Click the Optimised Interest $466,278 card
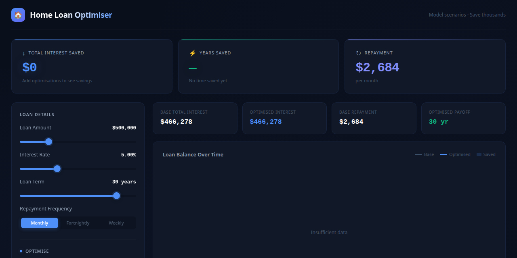This screenshot has height=258, width=517. tap(284, 118)
